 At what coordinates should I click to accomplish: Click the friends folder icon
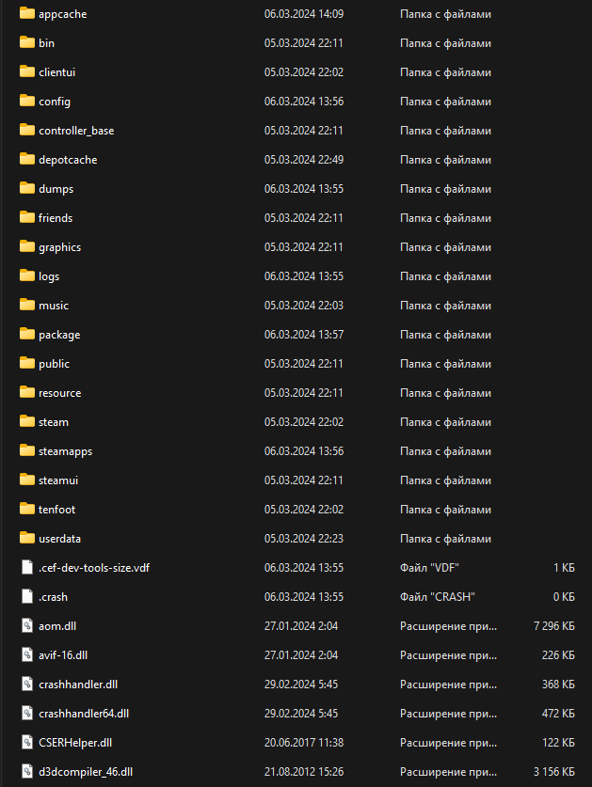click(27, 217)
